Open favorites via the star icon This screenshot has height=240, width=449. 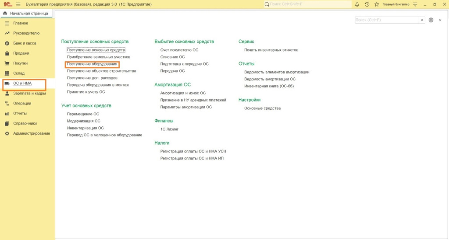[377, 4]
